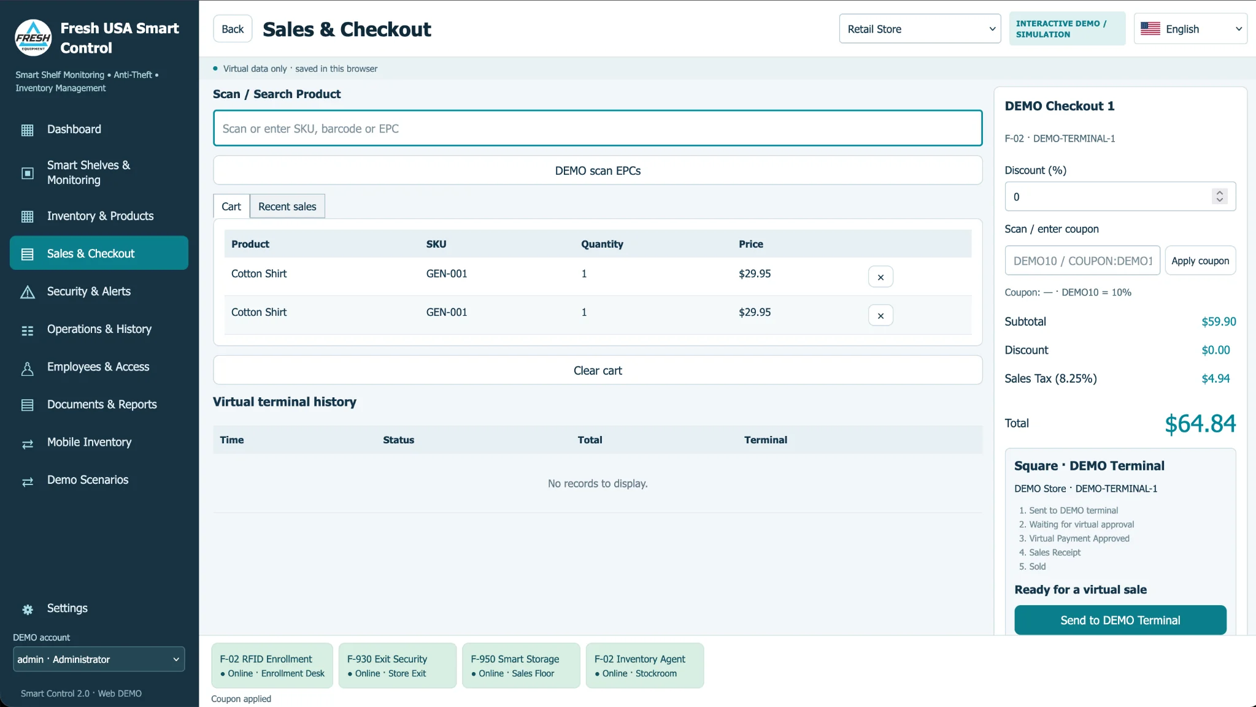Click the DEMO scan EPCs button
This screenshot has width=1256, height=707.
(598, 170)
